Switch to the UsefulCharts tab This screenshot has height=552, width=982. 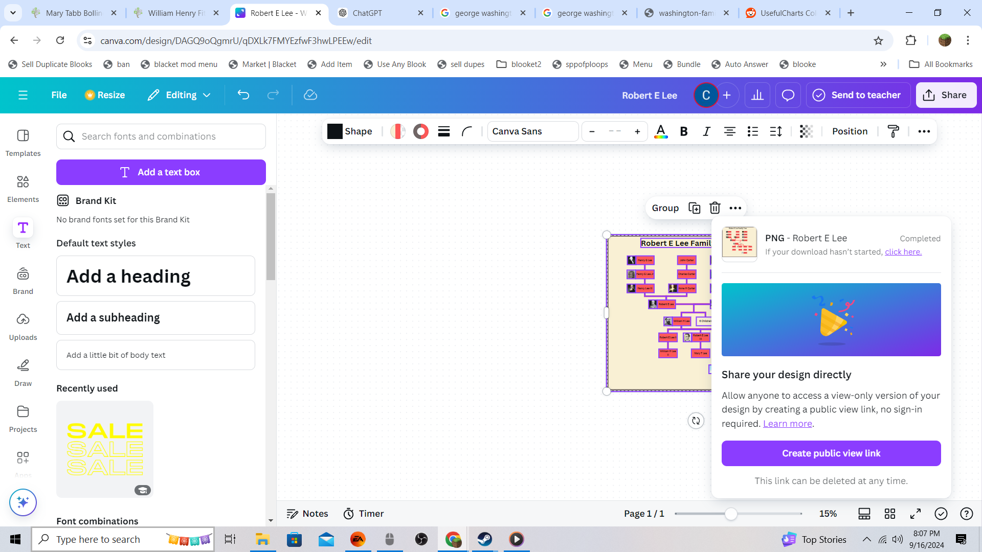[x=789, y=13]
